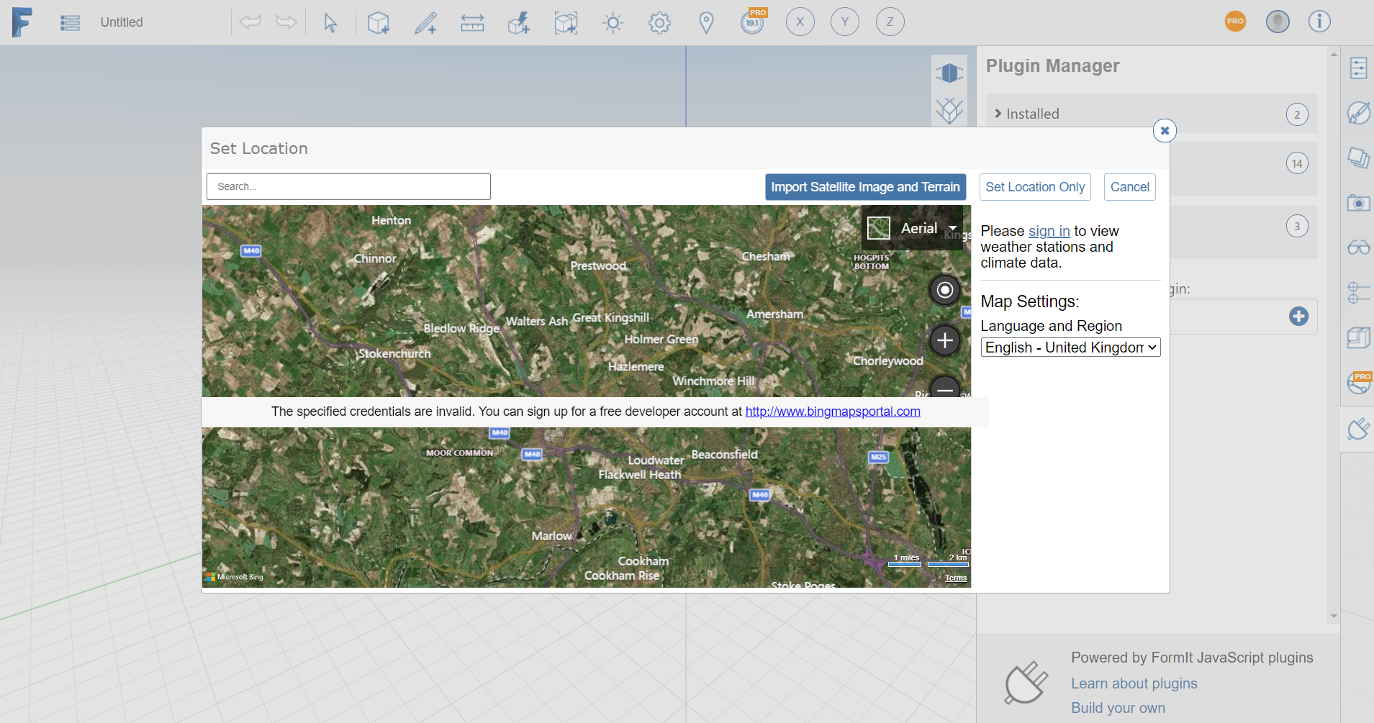
Task: Open the Layers panel in the sidebar
Action: [x=1359, y=158]
